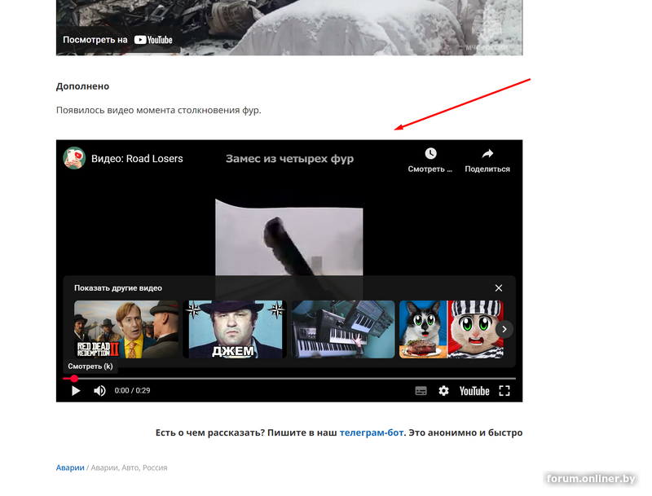This screenshot has width=652, height=496.
Task: Mute the video with the speaker icon
Action: [x=99, y=391]
